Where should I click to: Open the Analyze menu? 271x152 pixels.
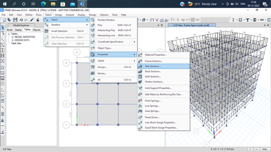point(70,15)
